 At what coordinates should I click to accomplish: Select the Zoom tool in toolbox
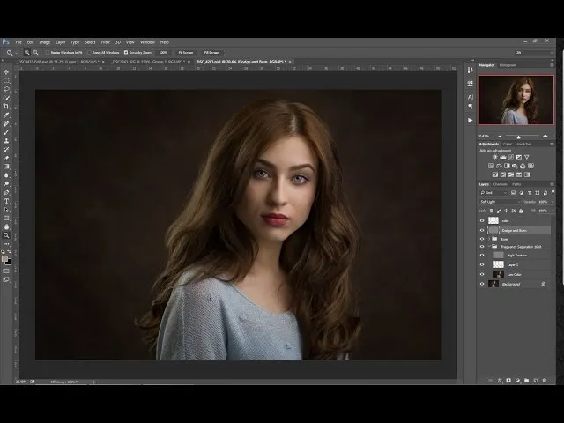click(6, 235)
